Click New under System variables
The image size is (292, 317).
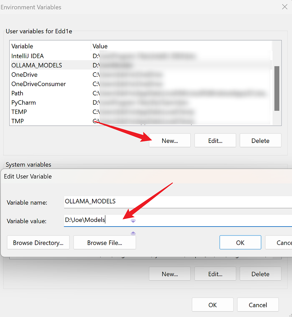point(170,274)
